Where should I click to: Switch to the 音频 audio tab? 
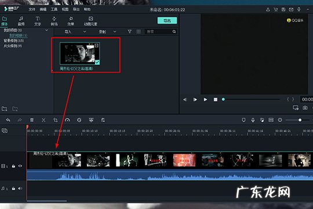coord(21,21)
